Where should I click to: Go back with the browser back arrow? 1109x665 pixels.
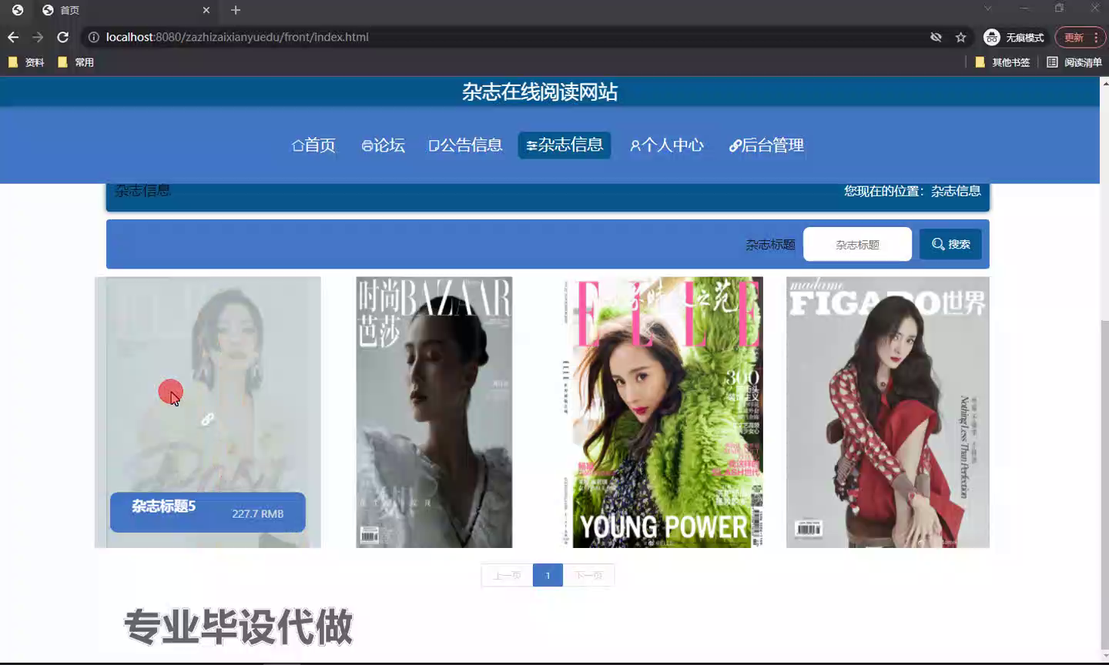point(13,37)
